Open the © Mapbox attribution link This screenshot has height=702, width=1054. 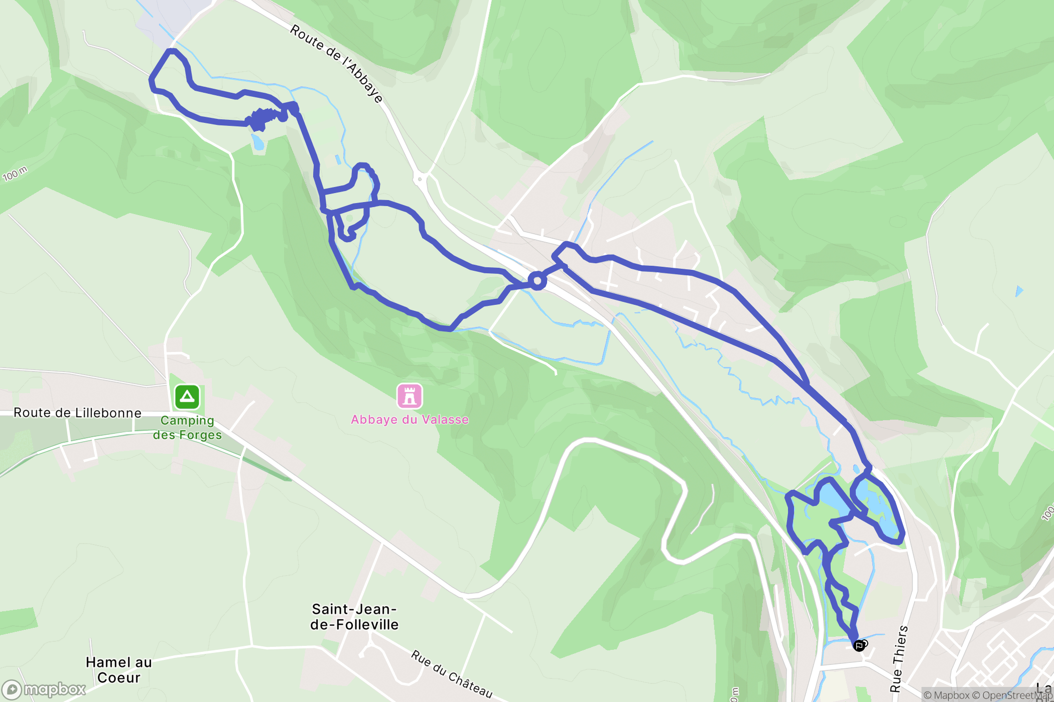click(947, 695)
